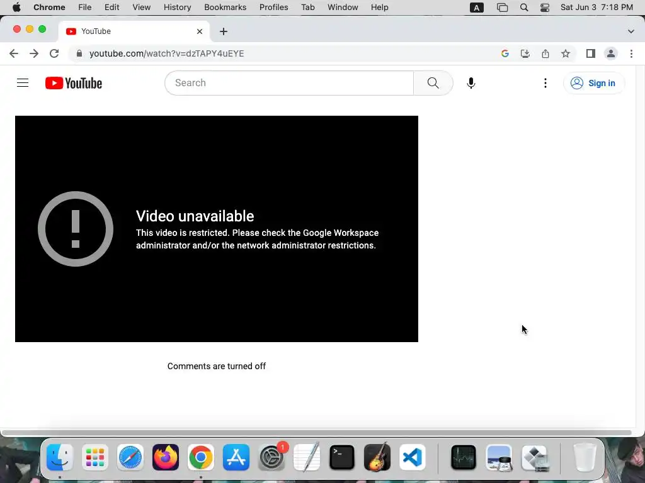Go back to the previous page

[x=14, y=53]
